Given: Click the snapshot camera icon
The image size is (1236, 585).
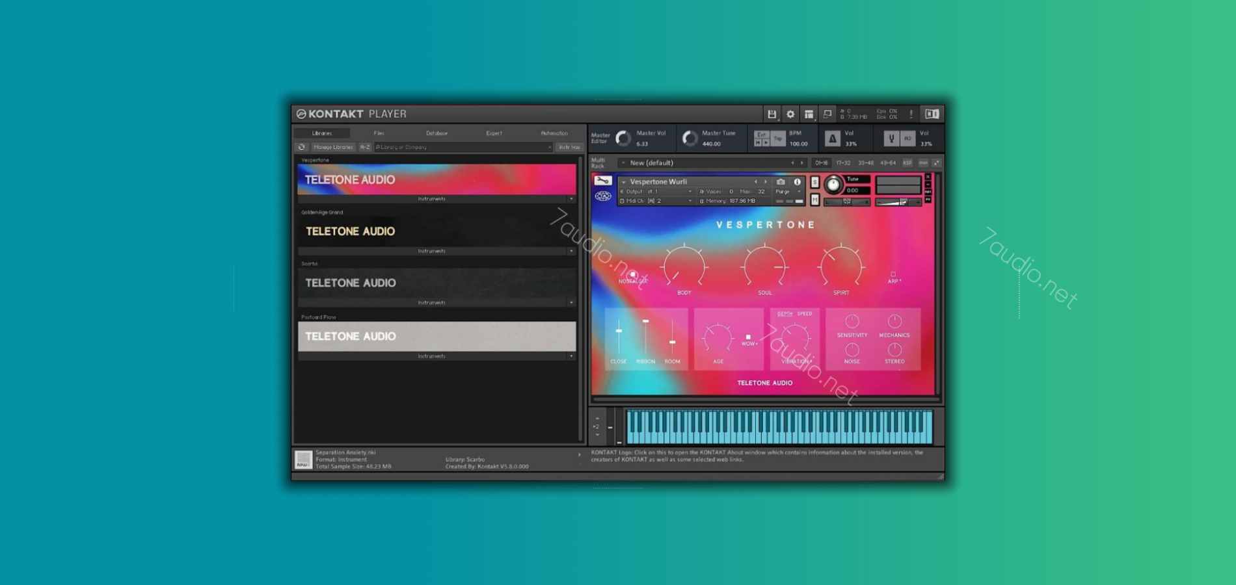Looking at the screenshot, I should (781, 182).
